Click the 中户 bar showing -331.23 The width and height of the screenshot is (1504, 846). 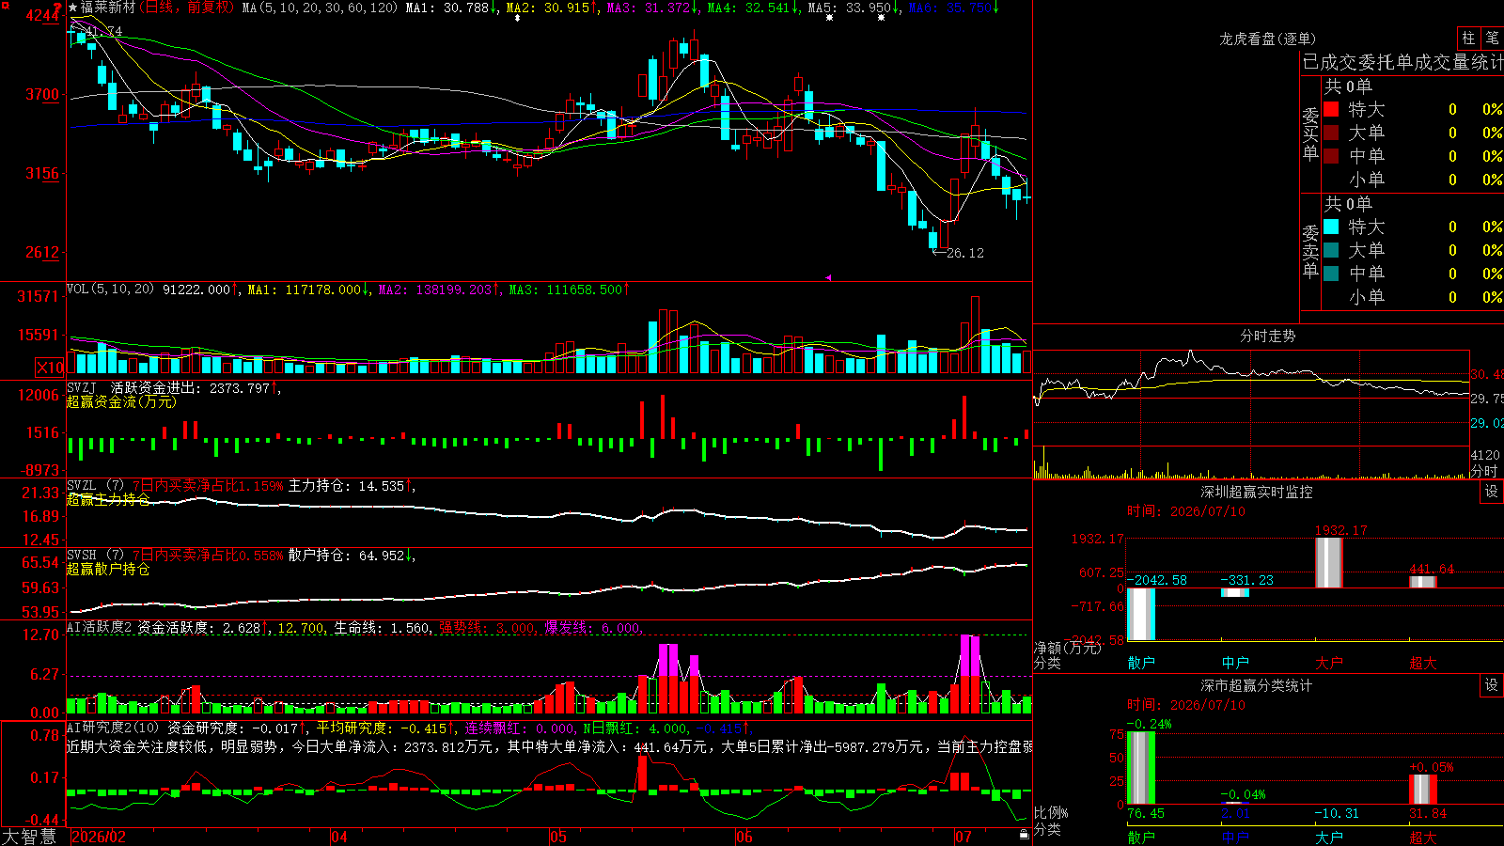[1235, 592]
